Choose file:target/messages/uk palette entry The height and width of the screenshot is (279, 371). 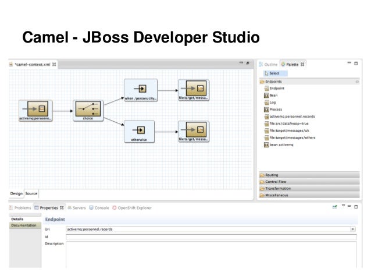point(287,130)
